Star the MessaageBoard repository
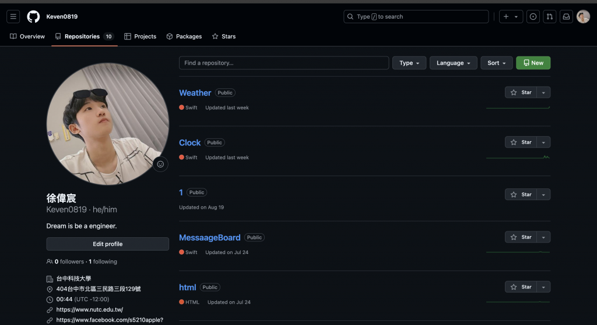The image size is (597, 325). [521, 237]
